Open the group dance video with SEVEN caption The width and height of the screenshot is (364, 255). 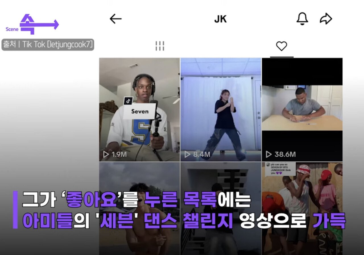pos(302,208)
